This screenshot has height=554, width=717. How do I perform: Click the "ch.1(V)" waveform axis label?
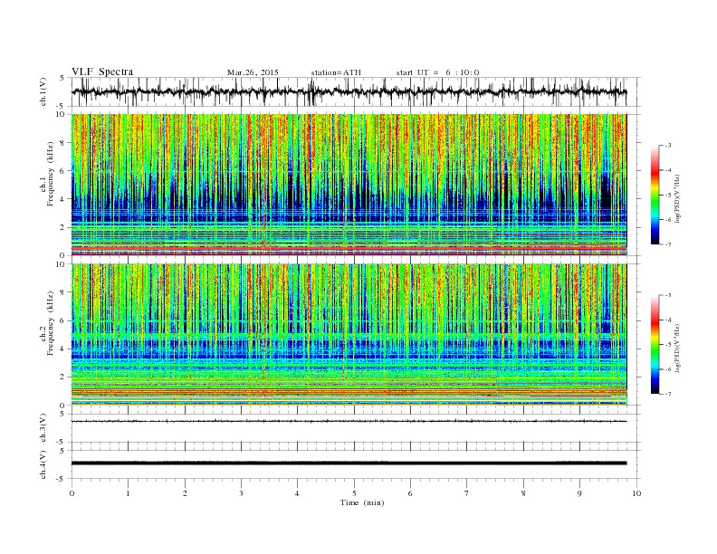[43, 91]
